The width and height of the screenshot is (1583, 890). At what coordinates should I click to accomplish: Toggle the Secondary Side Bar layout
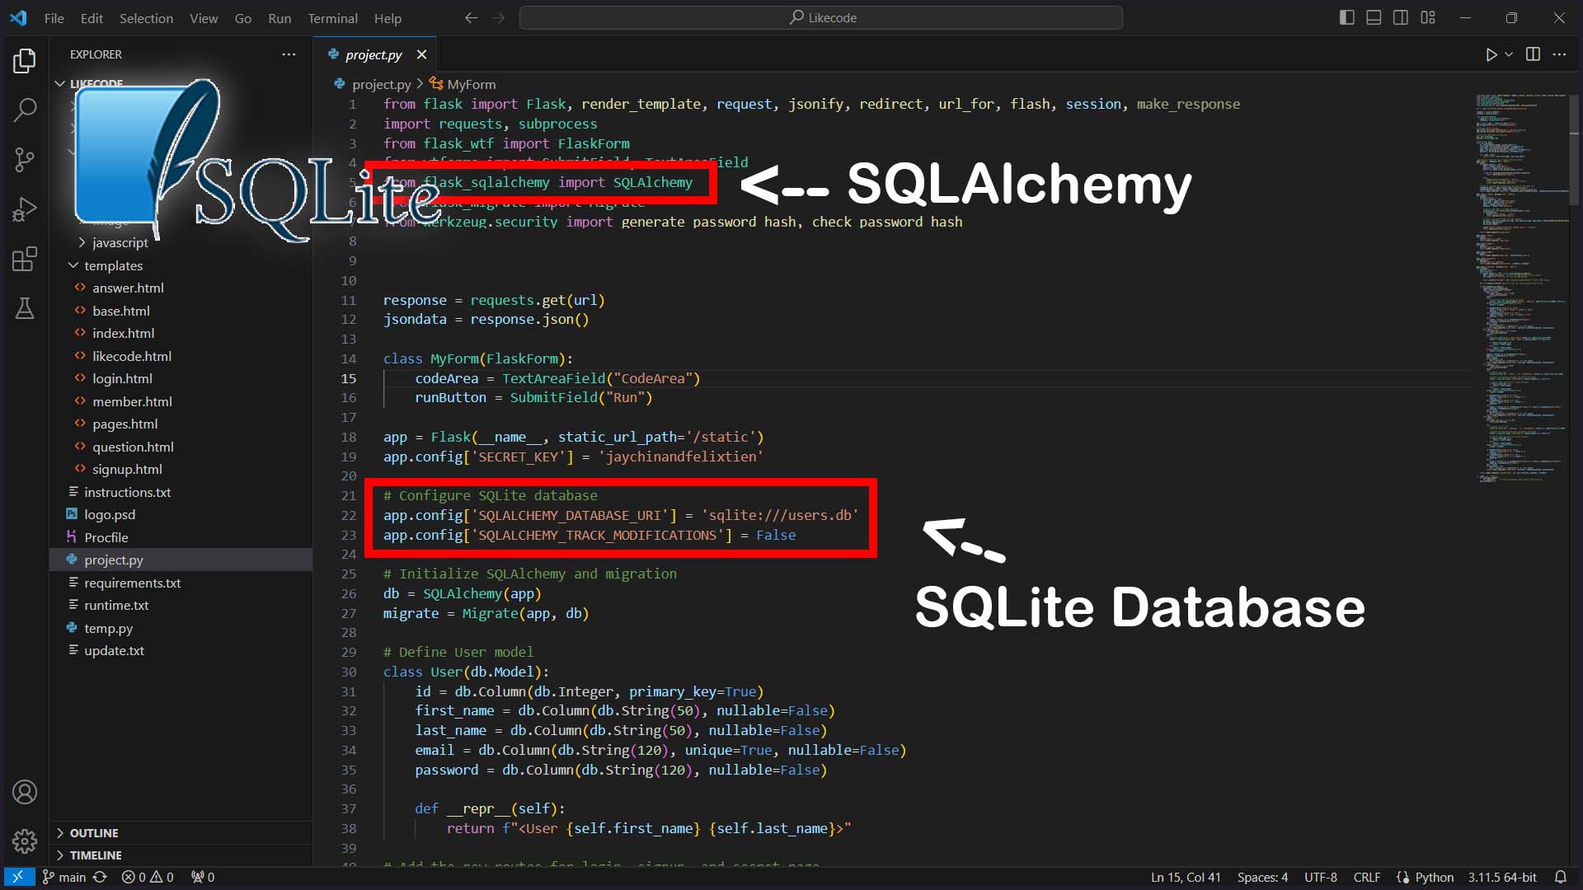click(1401, 17)
